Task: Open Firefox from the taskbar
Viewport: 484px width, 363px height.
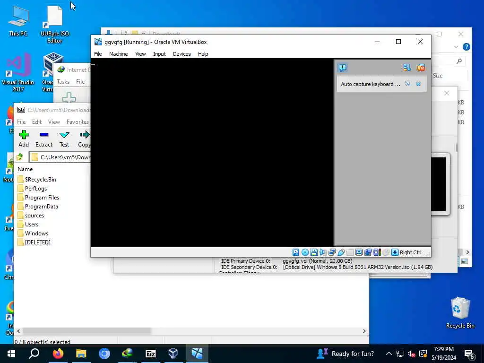Action: [x=58, y=354]
